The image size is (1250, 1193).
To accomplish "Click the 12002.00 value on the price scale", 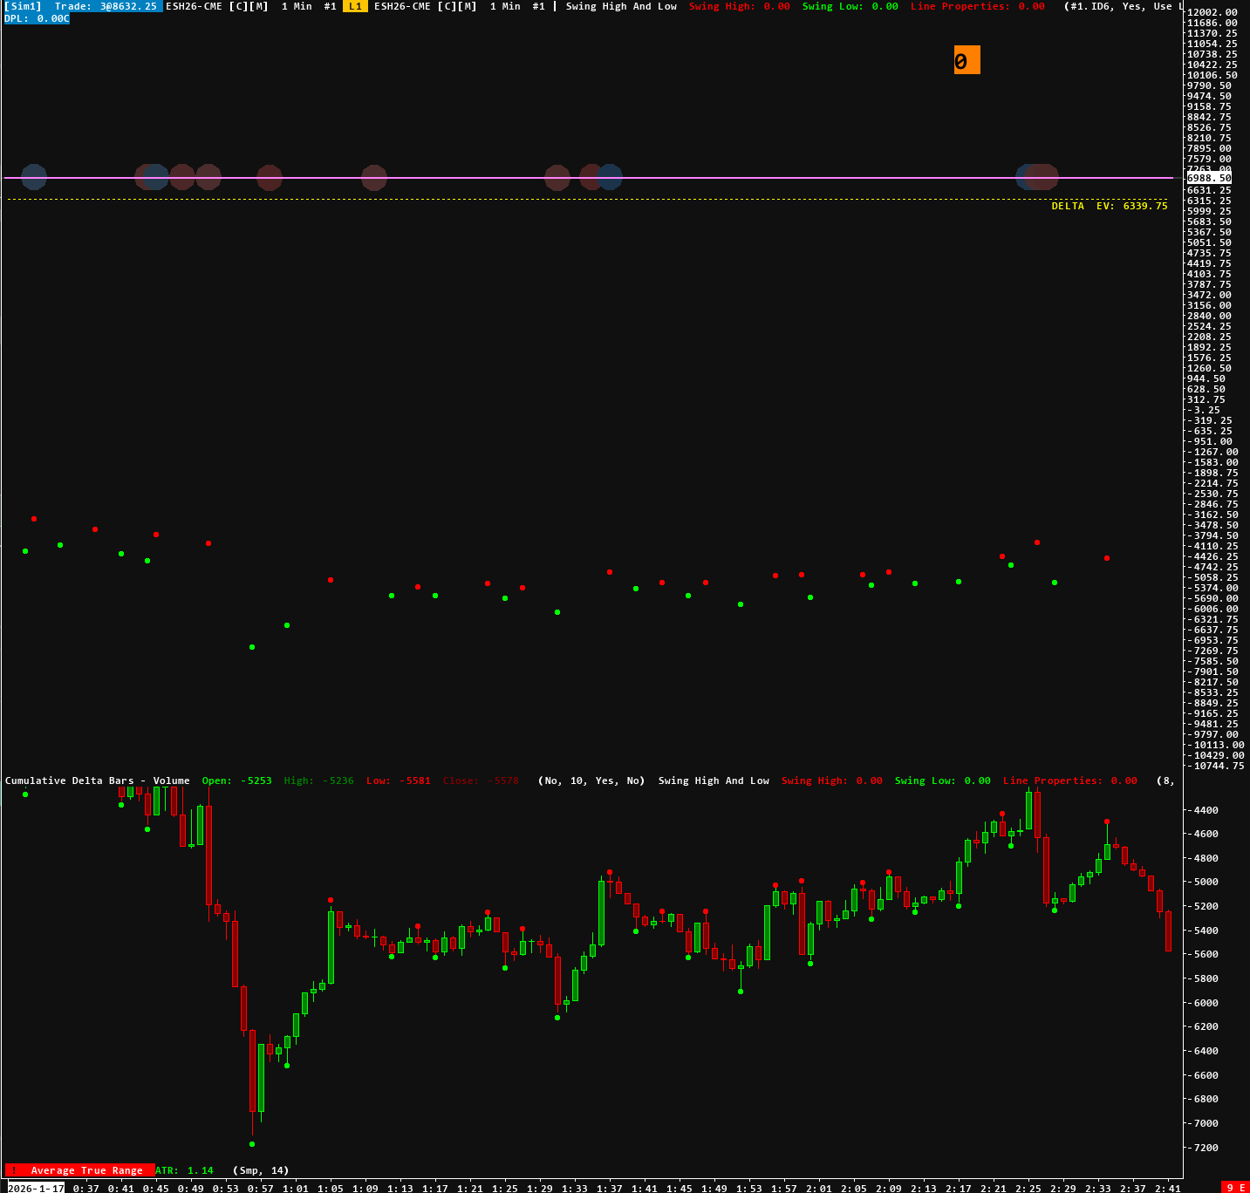I will (1212, 12).
